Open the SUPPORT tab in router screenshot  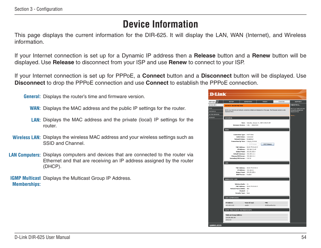point(298,101)
